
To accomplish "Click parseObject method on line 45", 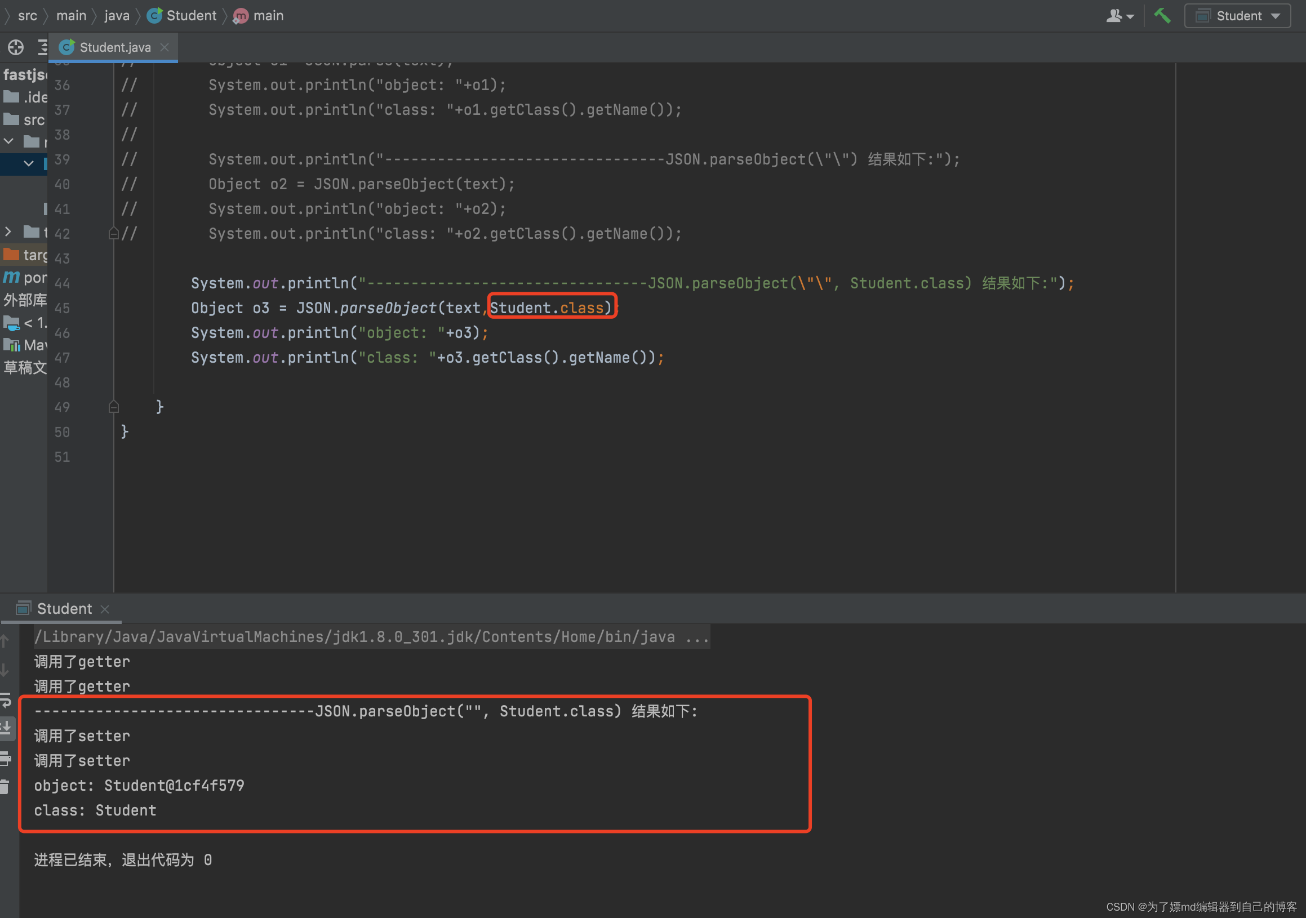I will (x=389, y=308).
